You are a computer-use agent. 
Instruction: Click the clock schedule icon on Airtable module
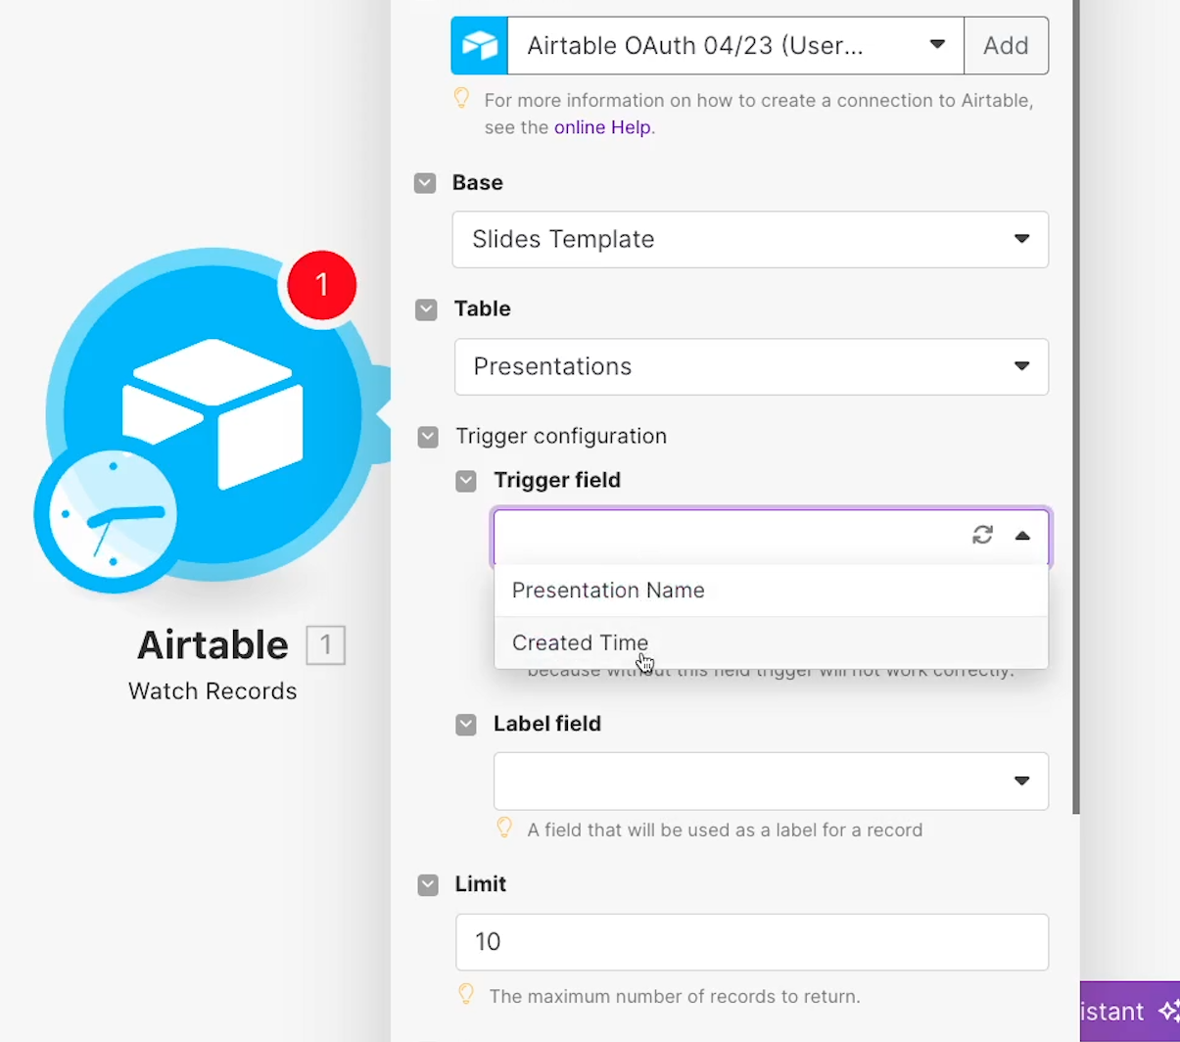point(112,515)
